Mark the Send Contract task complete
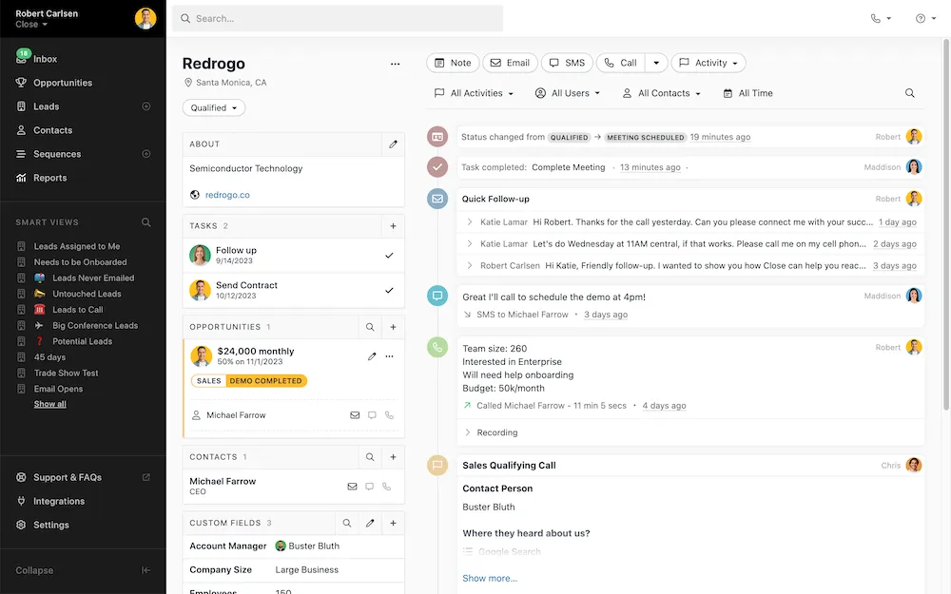Image resolution: width=951 pixels, height=594 pixels. (389, 291)
